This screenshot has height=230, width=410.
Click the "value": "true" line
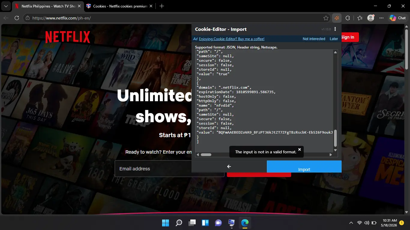click(x=213, y=74)
